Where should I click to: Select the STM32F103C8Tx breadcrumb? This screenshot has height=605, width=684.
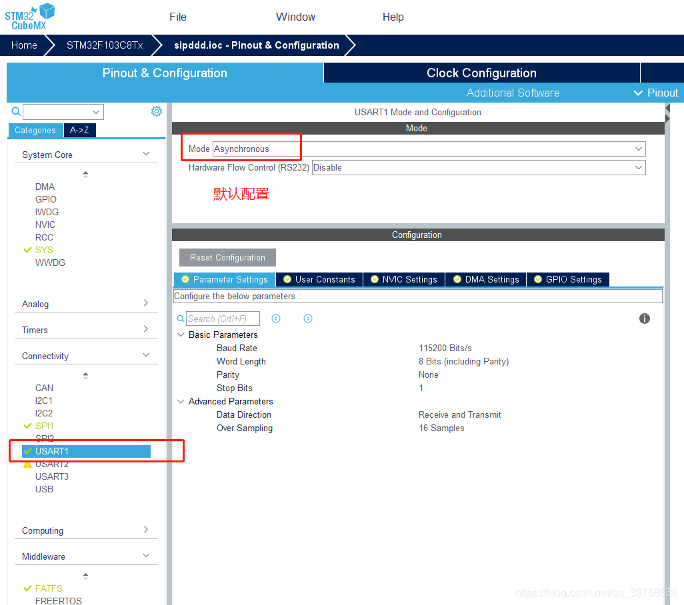click(105, 45)
